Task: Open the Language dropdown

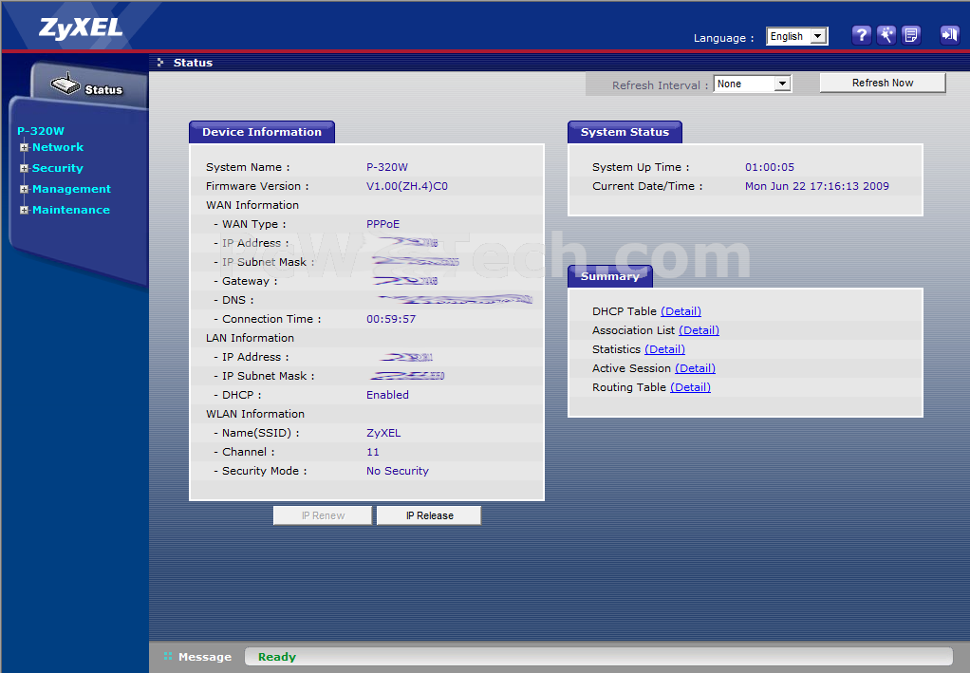Action: [x=797, y=36]
